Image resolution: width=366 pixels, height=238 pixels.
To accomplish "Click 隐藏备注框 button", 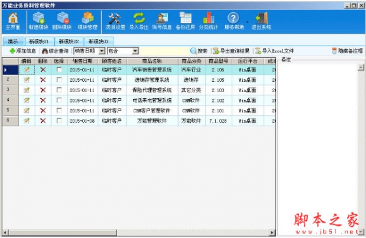I will [348, 51].
